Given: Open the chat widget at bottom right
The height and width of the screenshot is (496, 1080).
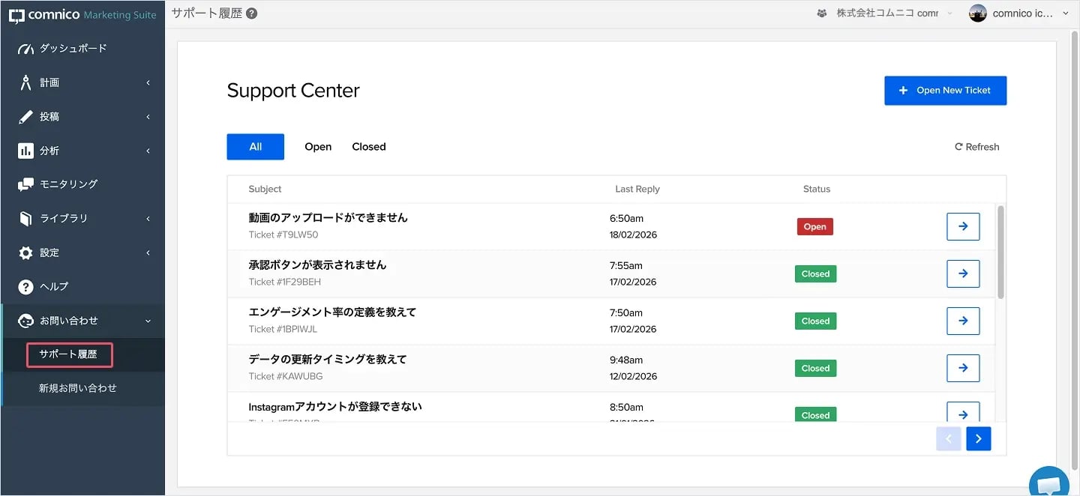Looking at the screenshot, I should point(1048,483).
